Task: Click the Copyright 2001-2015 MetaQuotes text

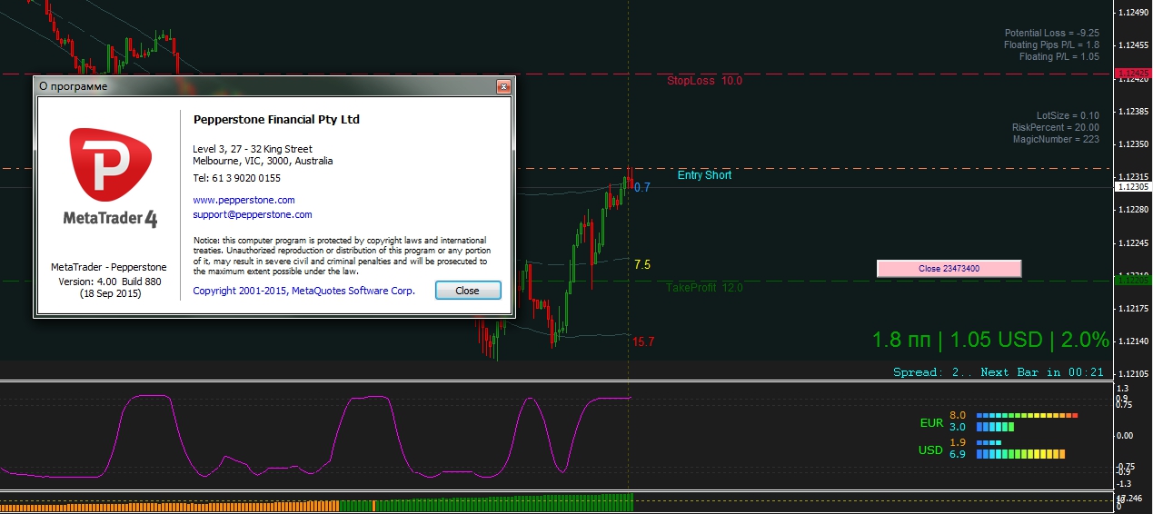Action: click(x=304, y=292)
